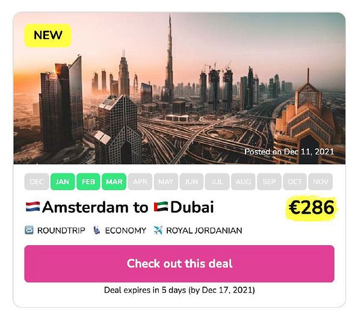Click the yellow NEW badge
This screenshot has height=321, width=361.
[x=48, y=36]
